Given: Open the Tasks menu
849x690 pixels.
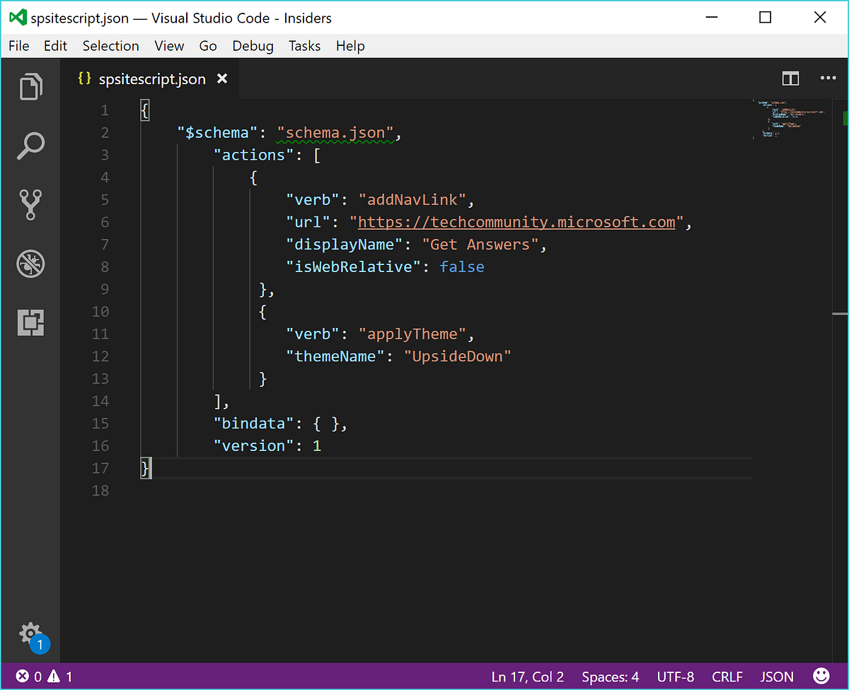Looking at the screenshot, I should click(304, 46).
